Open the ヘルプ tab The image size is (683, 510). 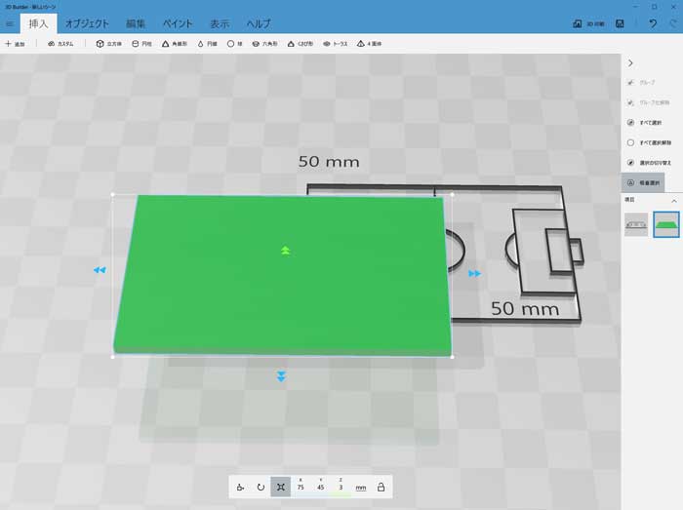(x=259, y=23)
